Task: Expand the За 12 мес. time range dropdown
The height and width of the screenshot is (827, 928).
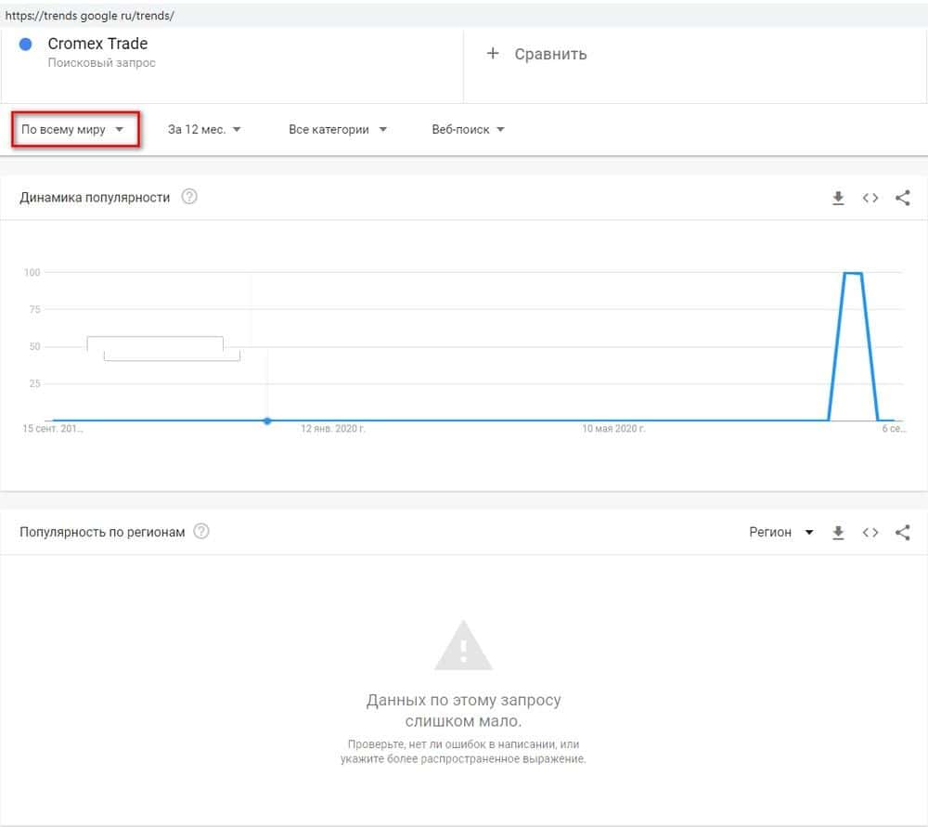Action: tap(204, 130)
